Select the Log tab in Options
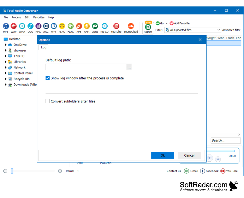This screenshot has width=244, height=198. pyautogui.click(x=44, y=47)
